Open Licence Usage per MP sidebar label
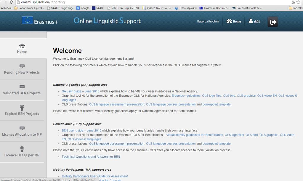 (22, 155)
